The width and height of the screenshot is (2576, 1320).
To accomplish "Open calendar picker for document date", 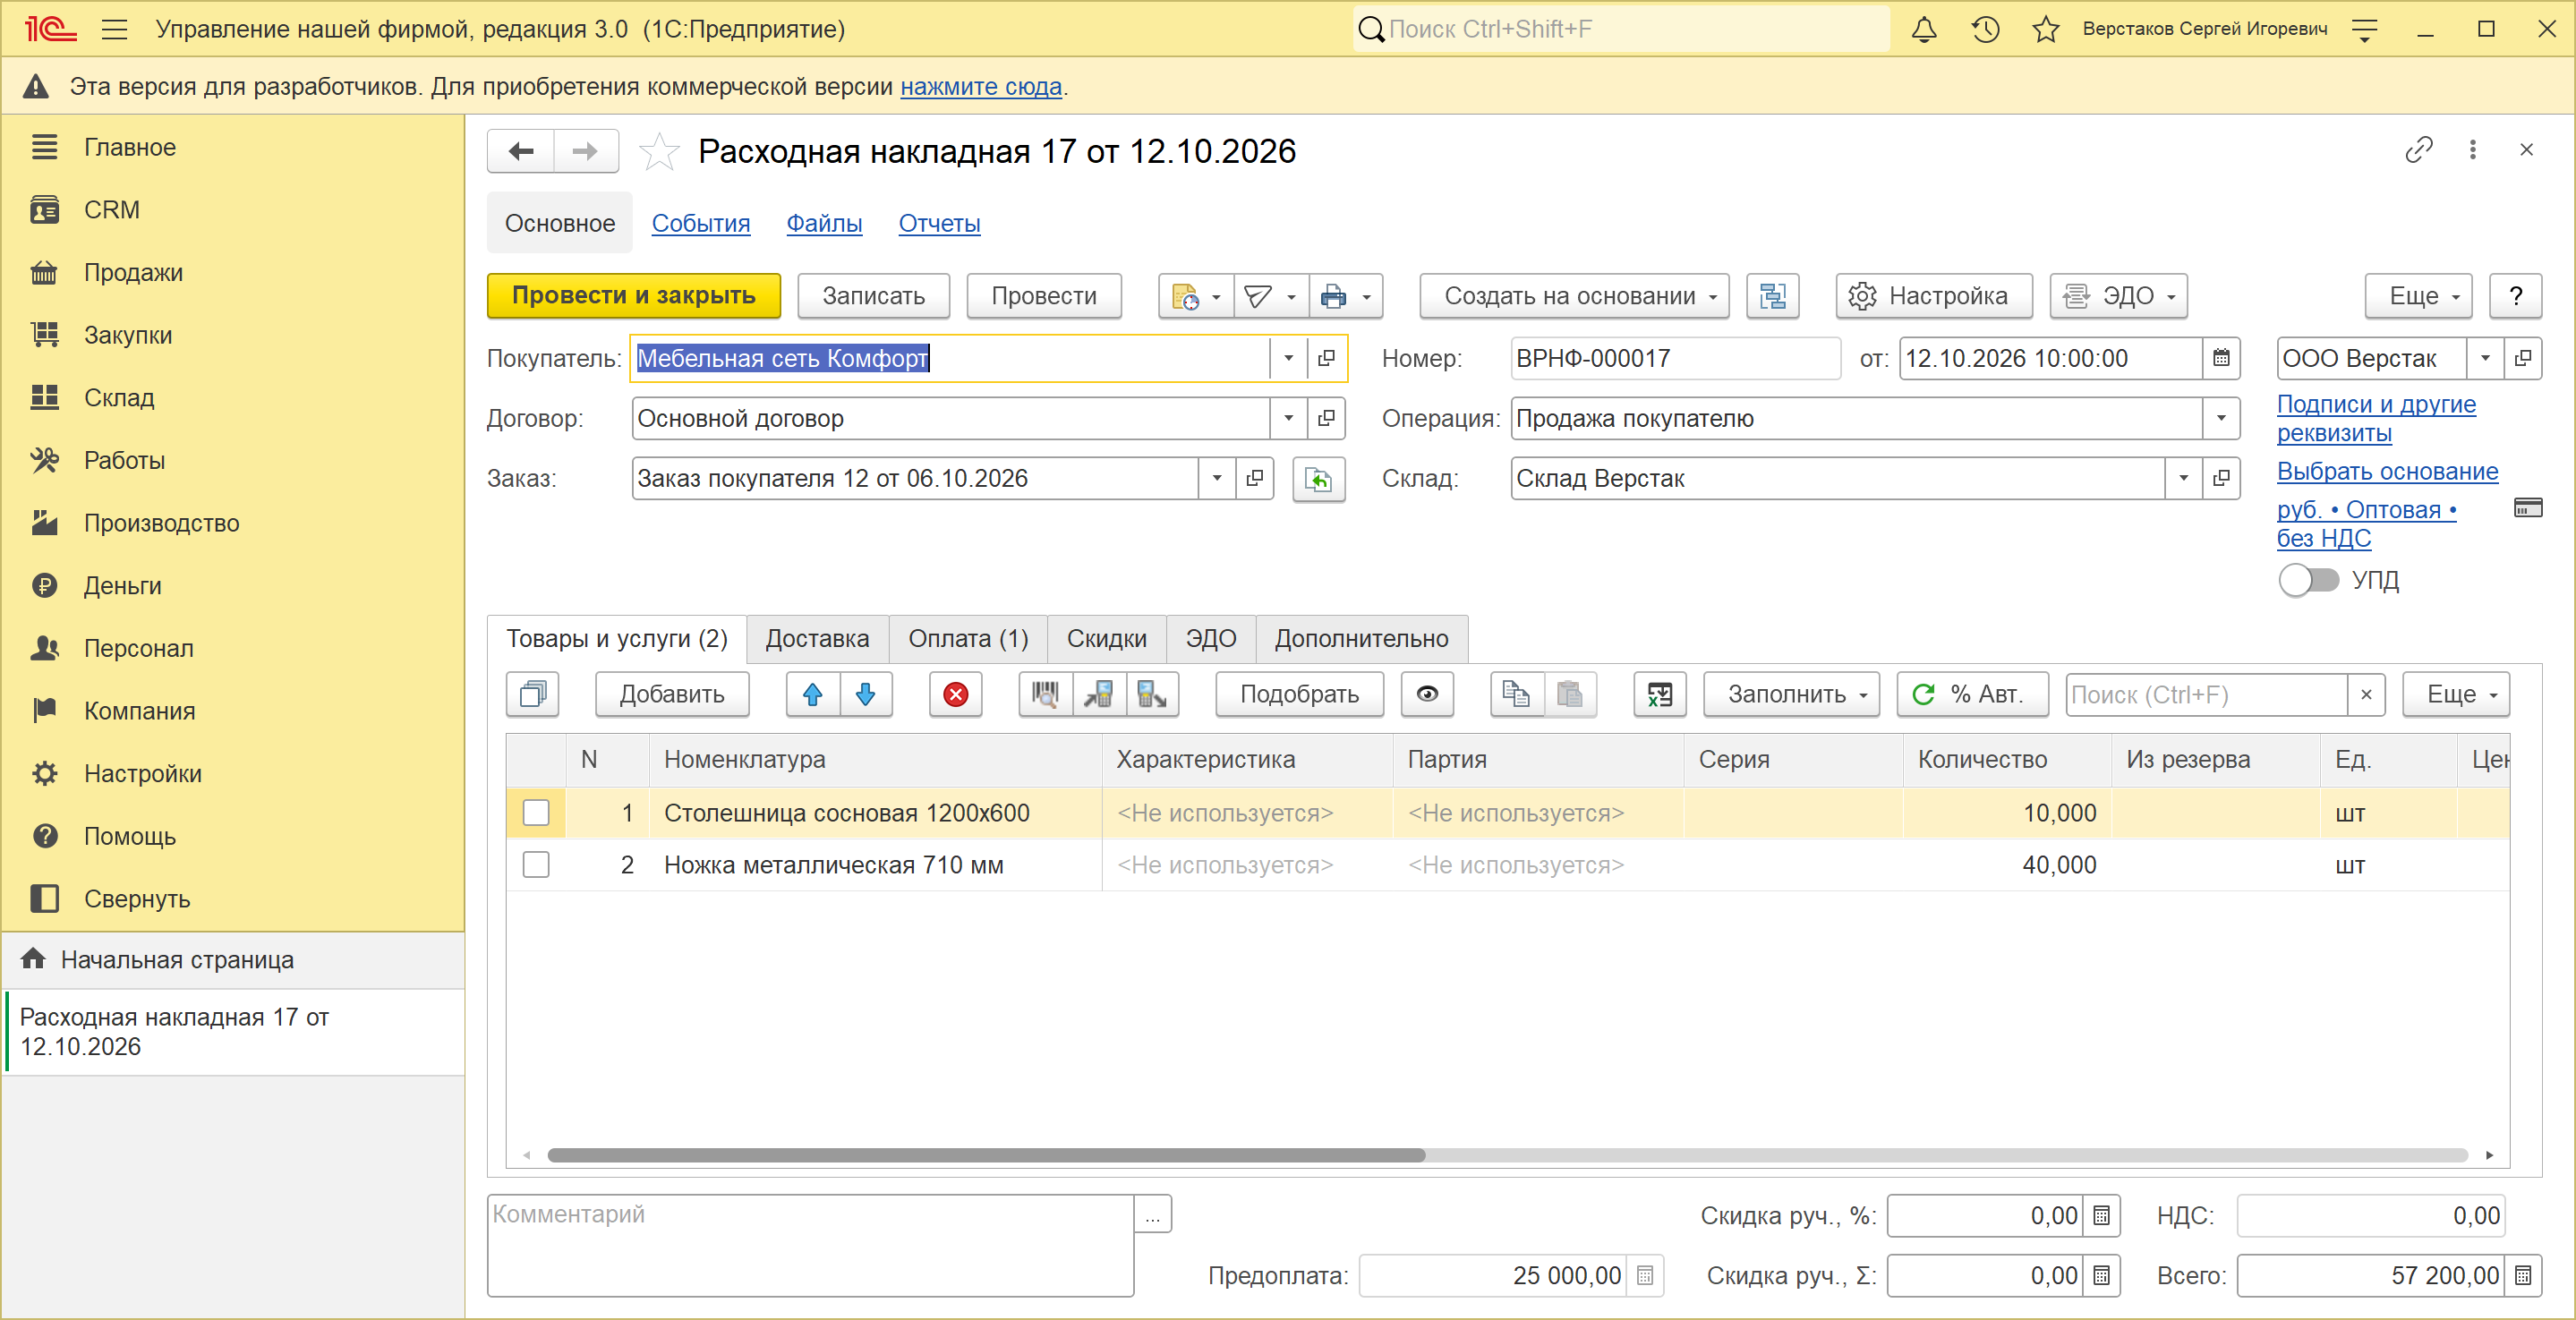I will pyautogui.click(x=2221, y=358).
